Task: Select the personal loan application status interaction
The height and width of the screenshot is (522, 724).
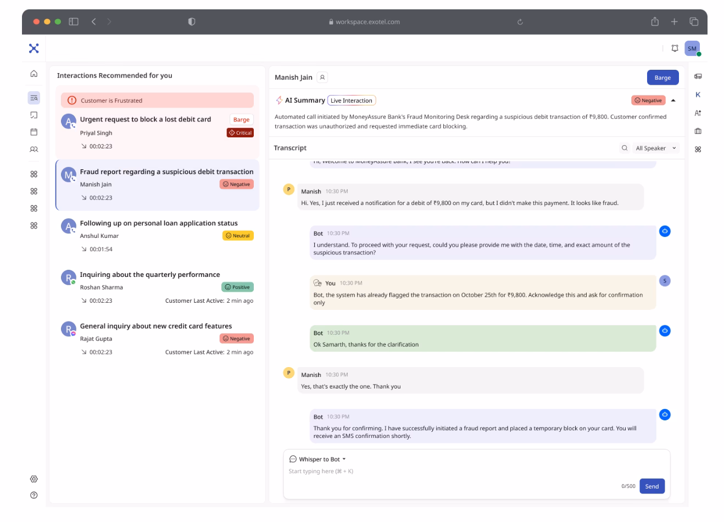Action: 159,224
